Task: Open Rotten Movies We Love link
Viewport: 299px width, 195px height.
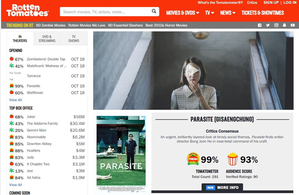Action: click(87, 25)
